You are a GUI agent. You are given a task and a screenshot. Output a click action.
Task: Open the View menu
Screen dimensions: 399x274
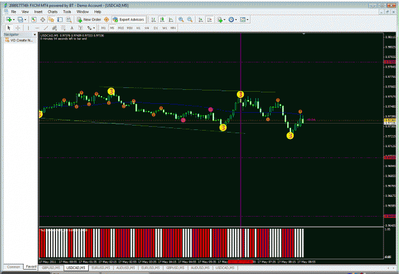25,11
